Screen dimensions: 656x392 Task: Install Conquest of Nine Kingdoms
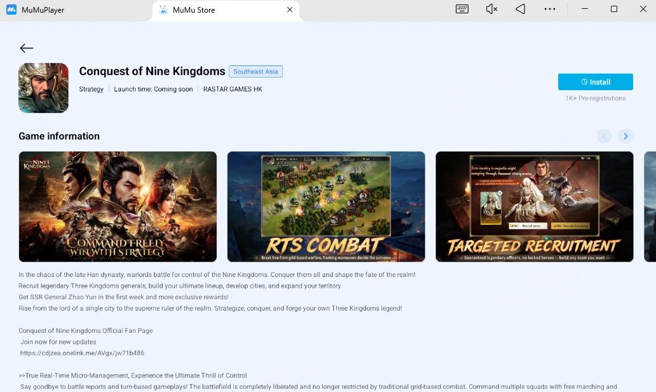pyautogui.click(x=596, y=82)
